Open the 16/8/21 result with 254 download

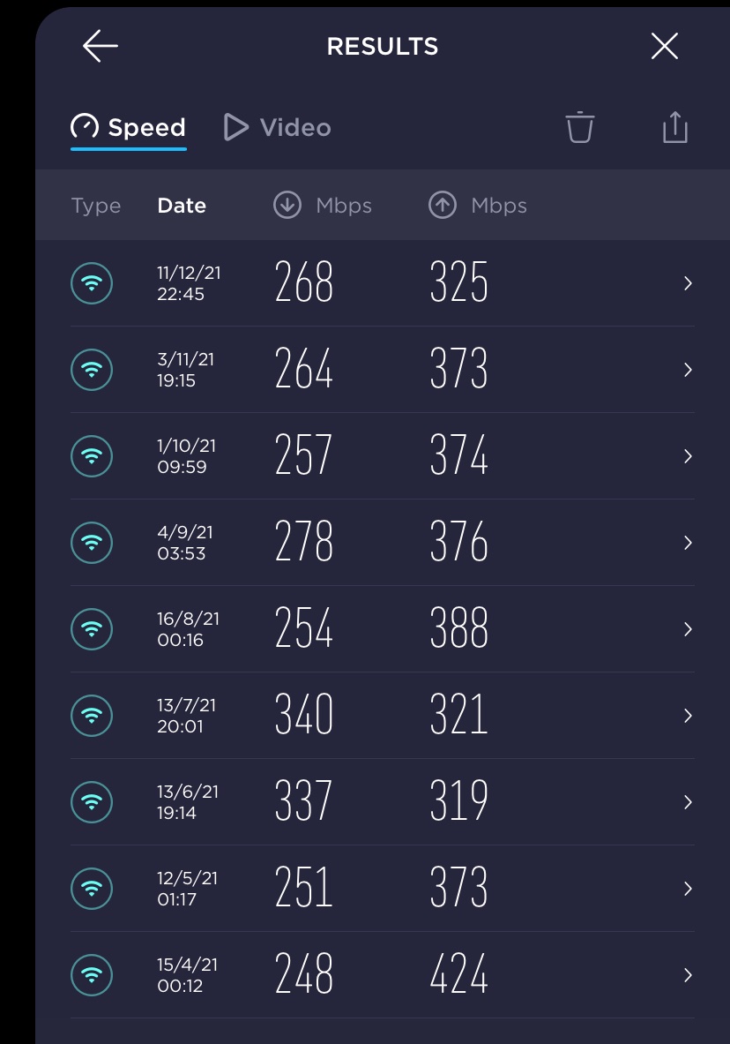(383, 629)
